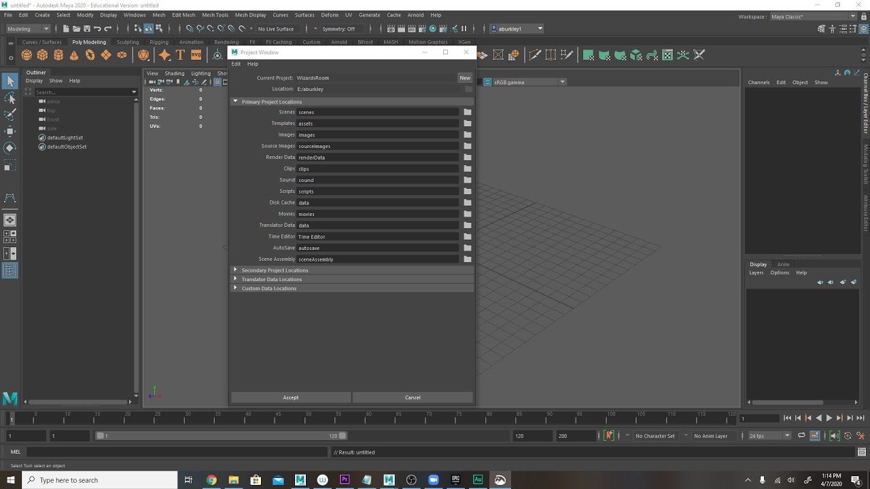Browse folder for Scripts location
This screenshot has height=489, width=870.
coord(468,192)
